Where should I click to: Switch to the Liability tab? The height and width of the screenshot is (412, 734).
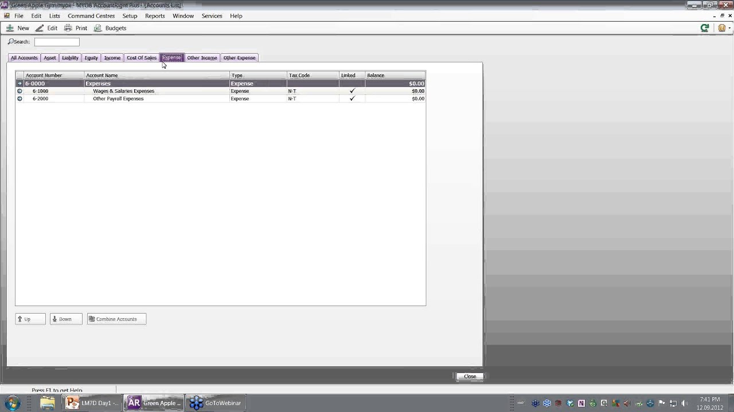tap(70, 58)
